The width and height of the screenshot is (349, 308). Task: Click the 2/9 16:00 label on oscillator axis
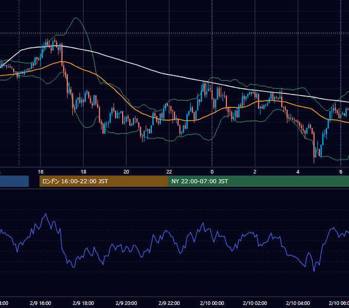click(x=41, y=303)
